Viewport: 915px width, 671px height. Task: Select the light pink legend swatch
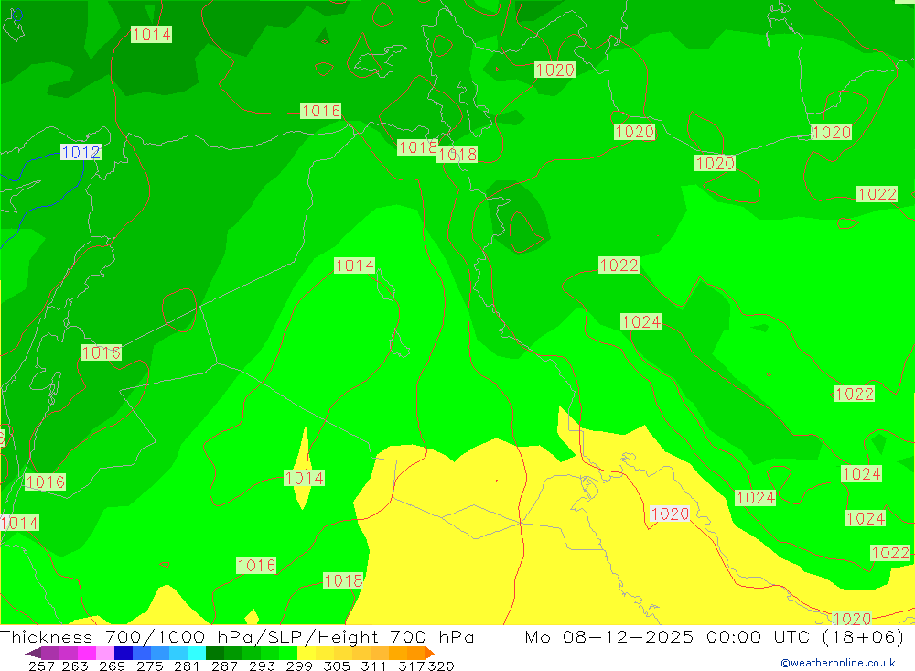(105, 653)
